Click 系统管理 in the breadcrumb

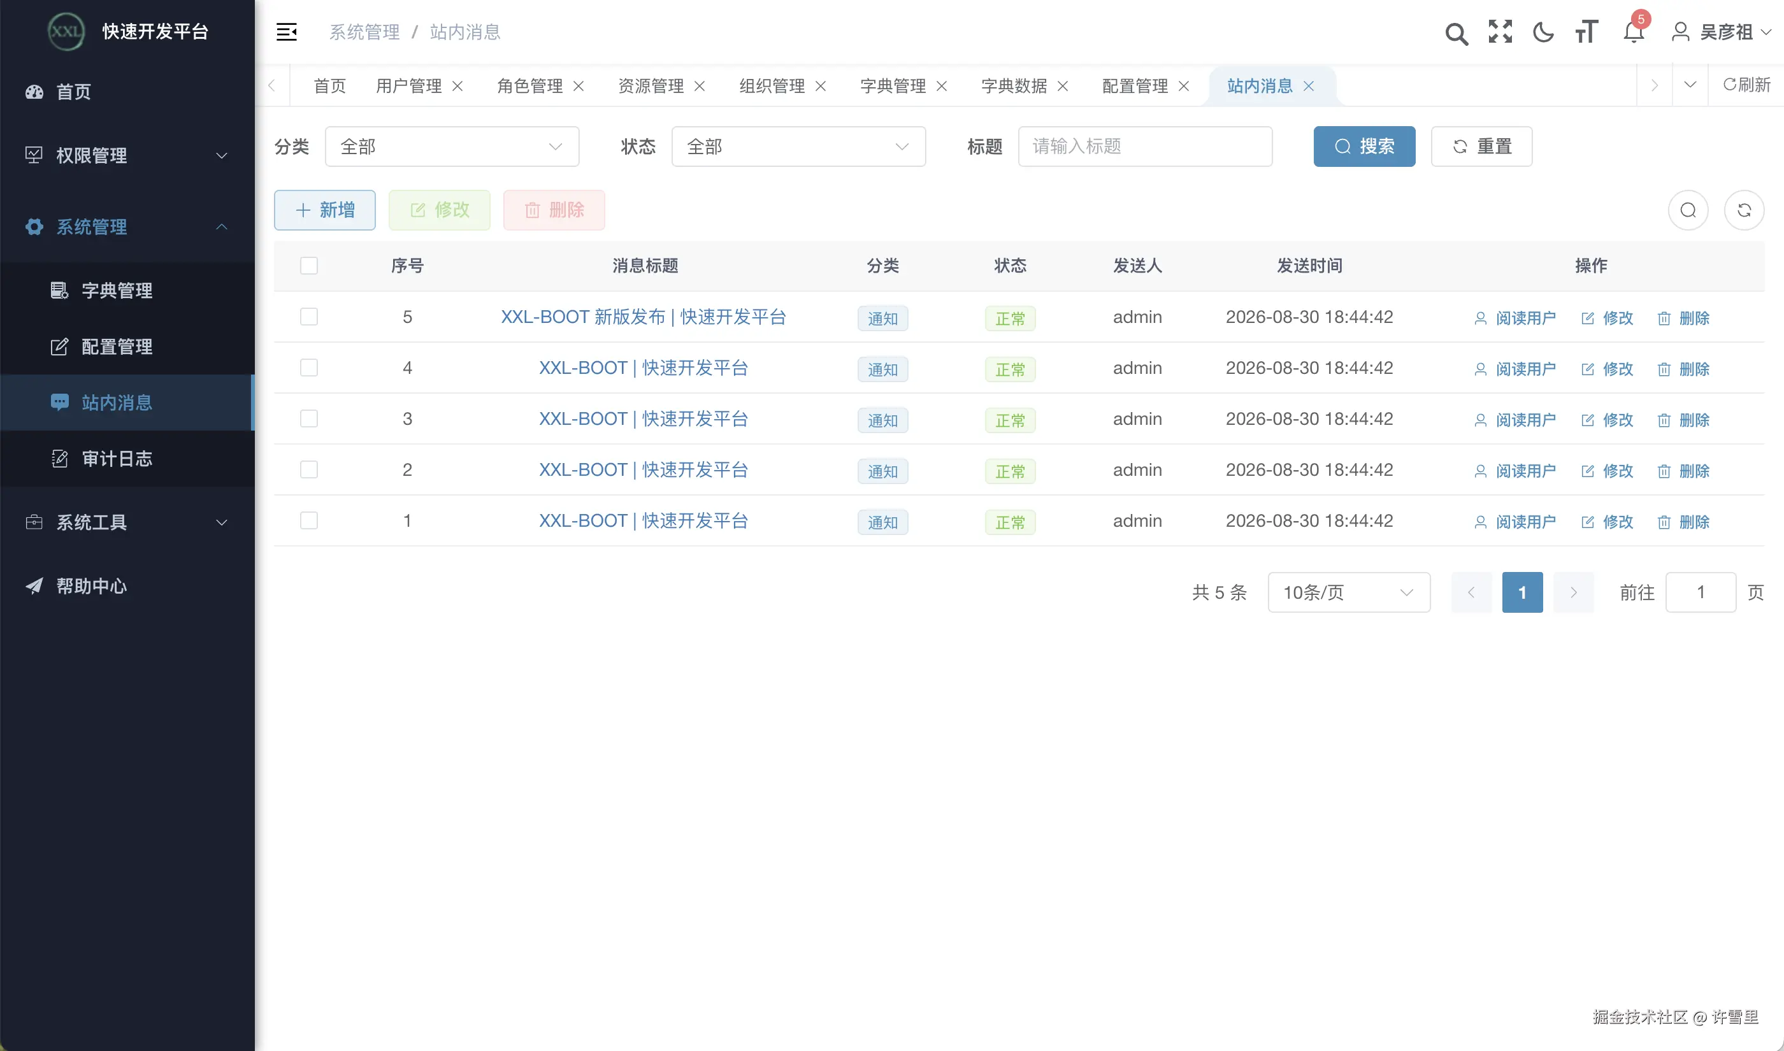coord(364,32)
